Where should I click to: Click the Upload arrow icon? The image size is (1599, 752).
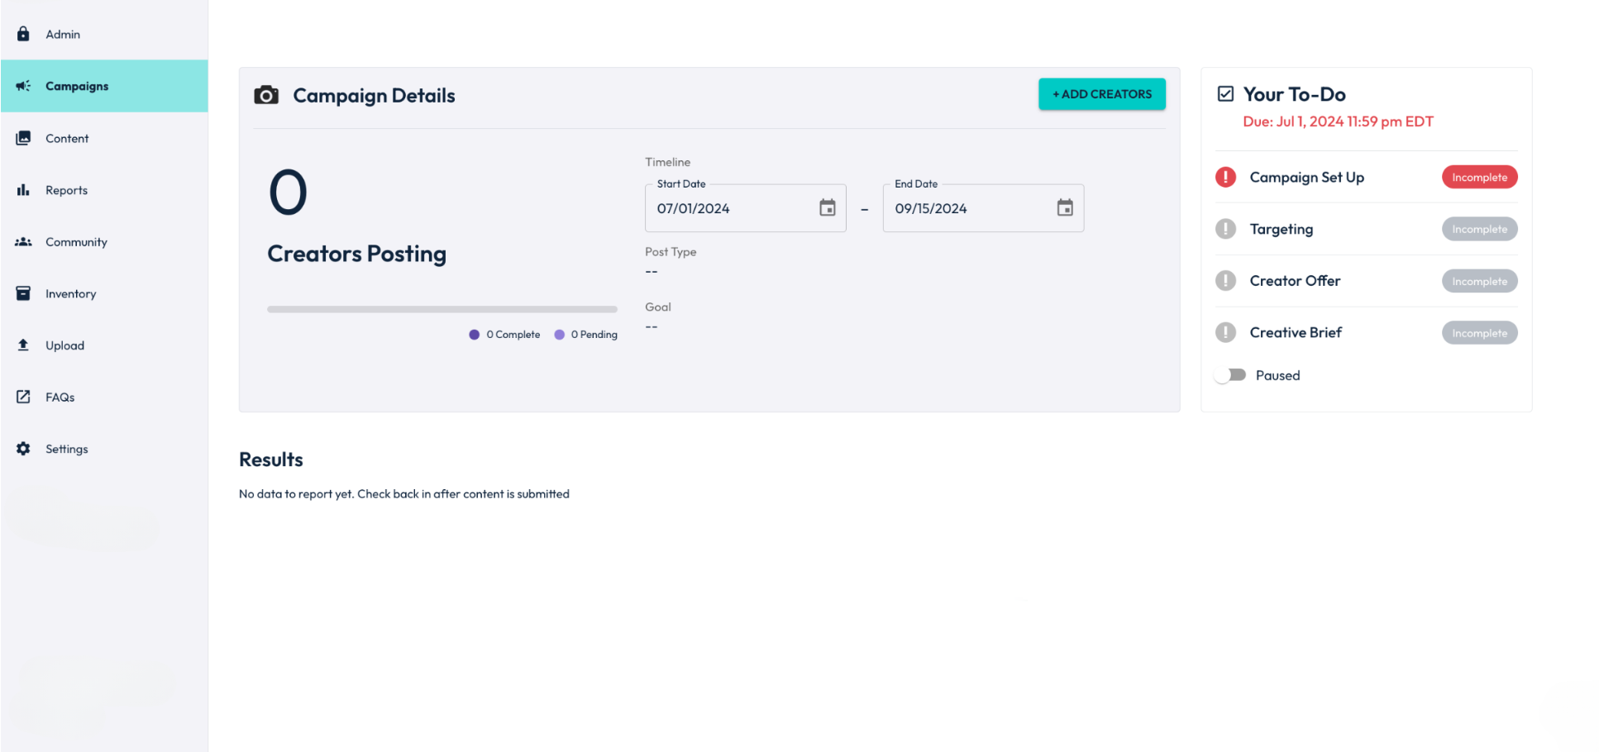point(23,345)
